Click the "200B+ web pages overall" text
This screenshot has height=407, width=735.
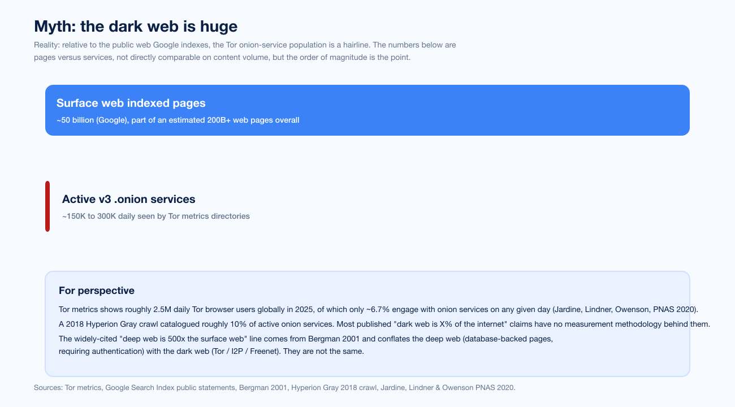253,120
